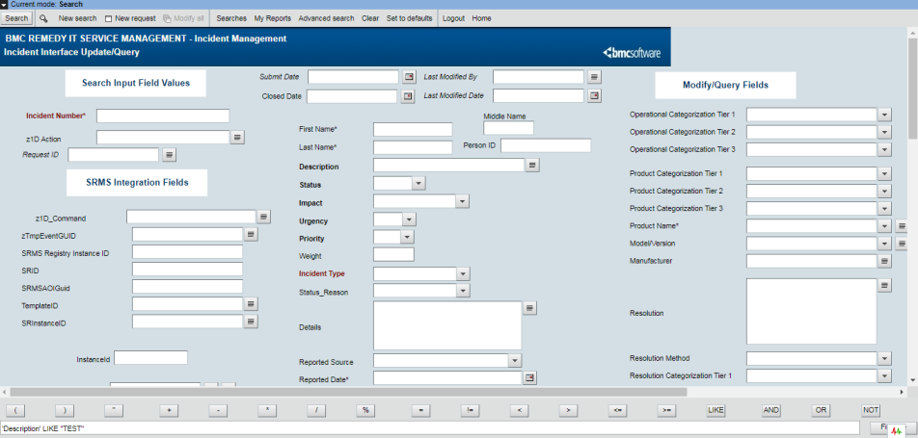Open Reported Date calendar picker
The image size is (918, 438).
click(529, 378)
